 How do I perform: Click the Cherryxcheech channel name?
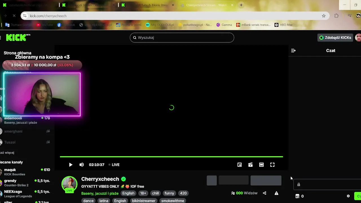(x=100, y=179)
